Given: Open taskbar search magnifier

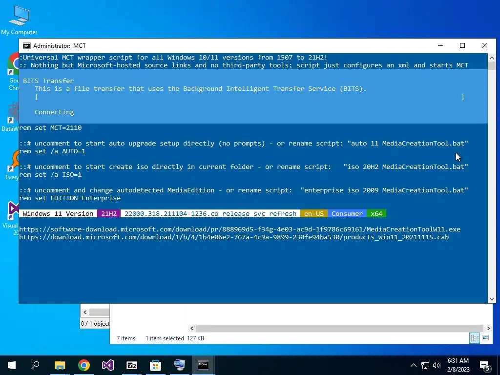Looking at the screenshot, I should (x=35, y=365).
